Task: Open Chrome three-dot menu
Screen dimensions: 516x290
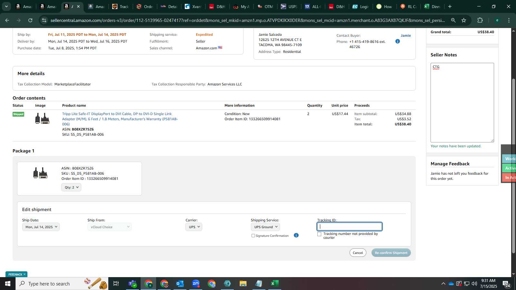Action: pyautogui.click(x=509, y=20)
